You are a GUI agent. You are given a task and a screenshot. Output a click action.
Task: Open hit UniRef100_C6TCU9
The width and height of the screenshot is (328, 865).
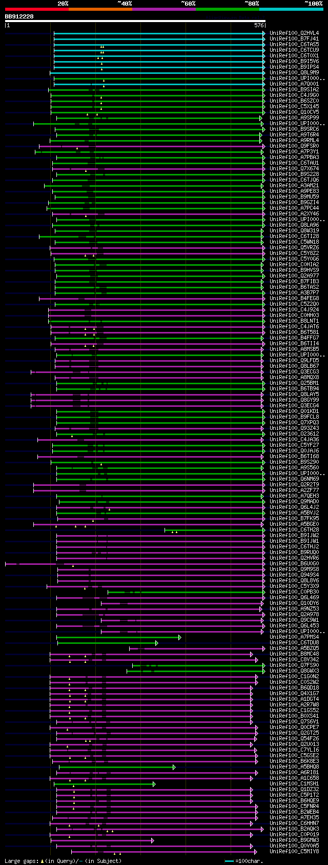point(294,50)
